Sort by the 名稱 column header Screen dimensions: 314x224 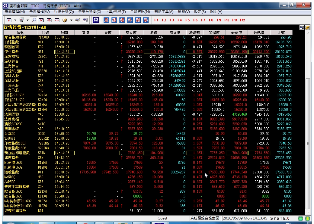point(20,32)
